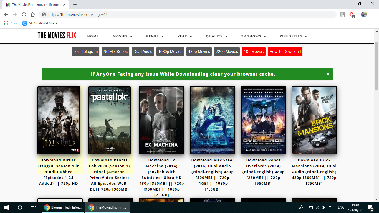Open the Wi-Fi network tray icon
This screenshot has width=379, height=213.
[317, 207]
